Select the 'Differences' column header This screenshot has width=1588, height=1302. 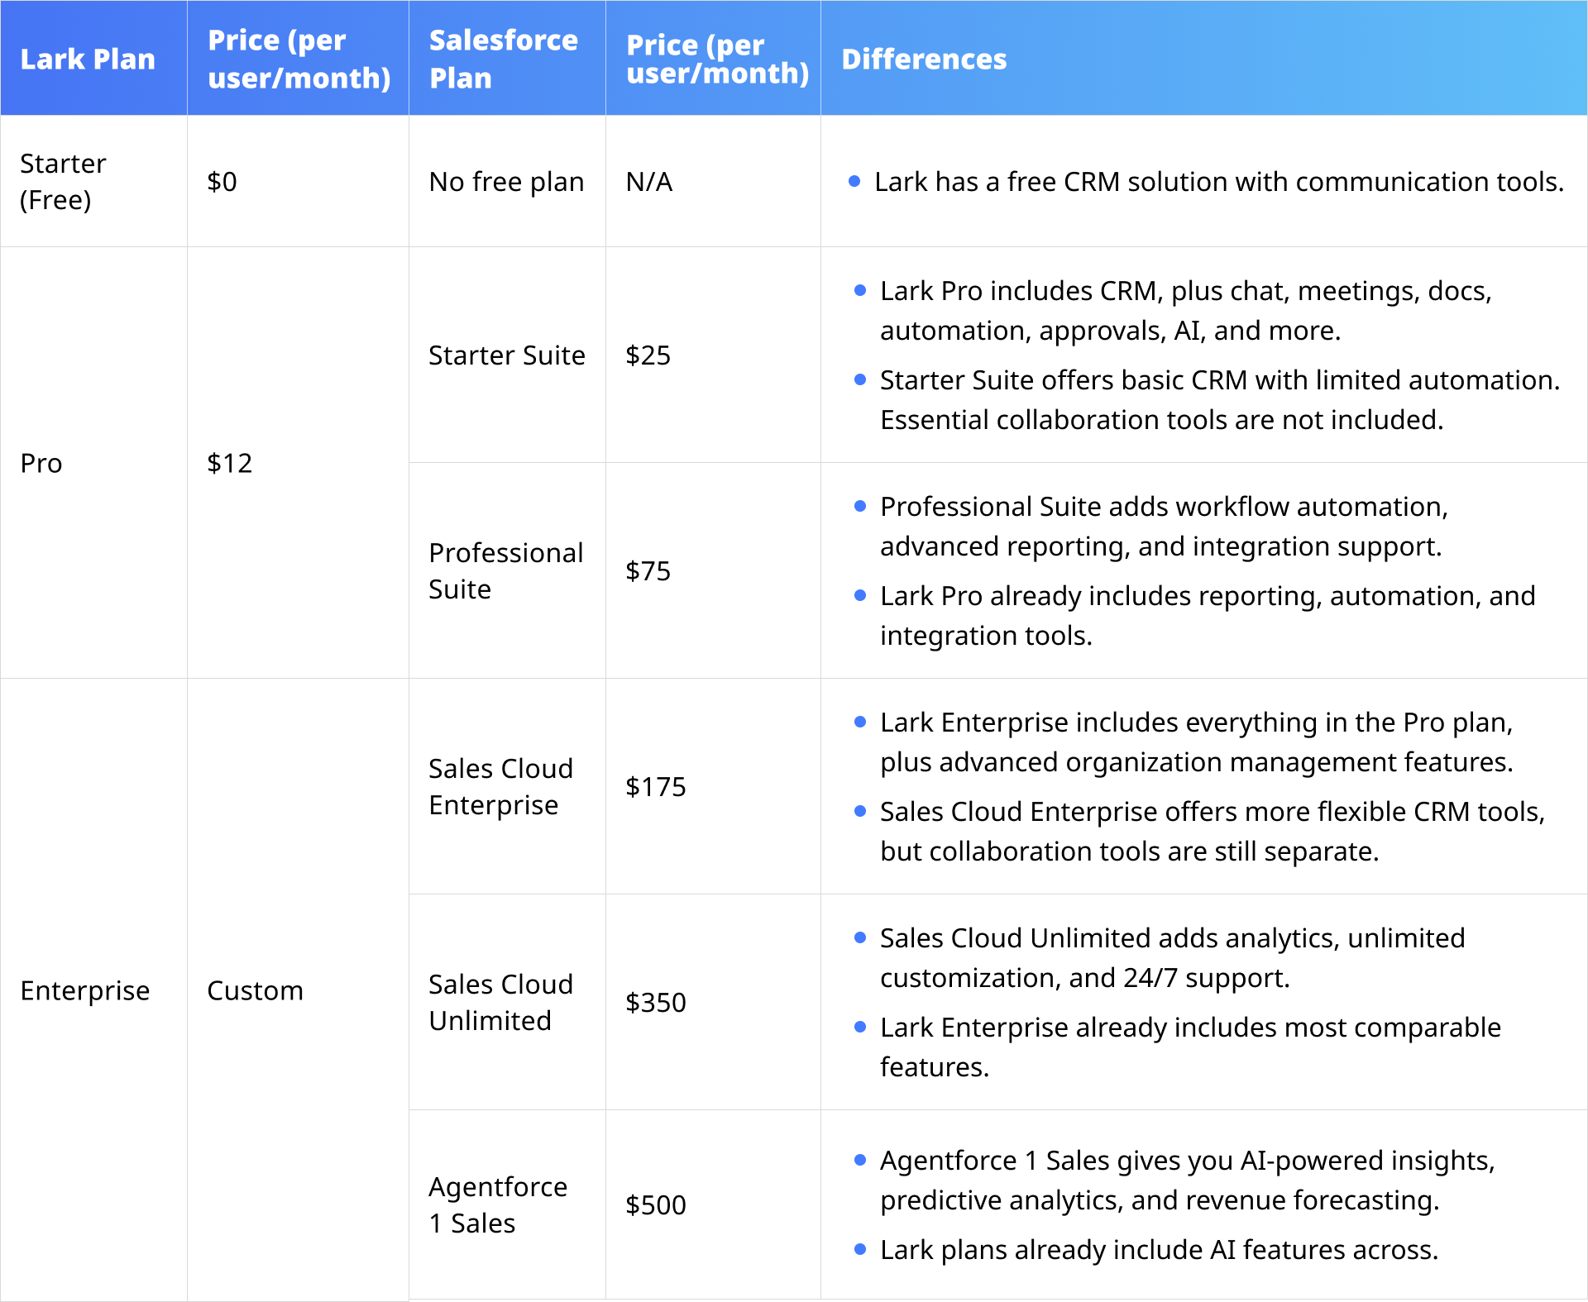pos(924,60)
